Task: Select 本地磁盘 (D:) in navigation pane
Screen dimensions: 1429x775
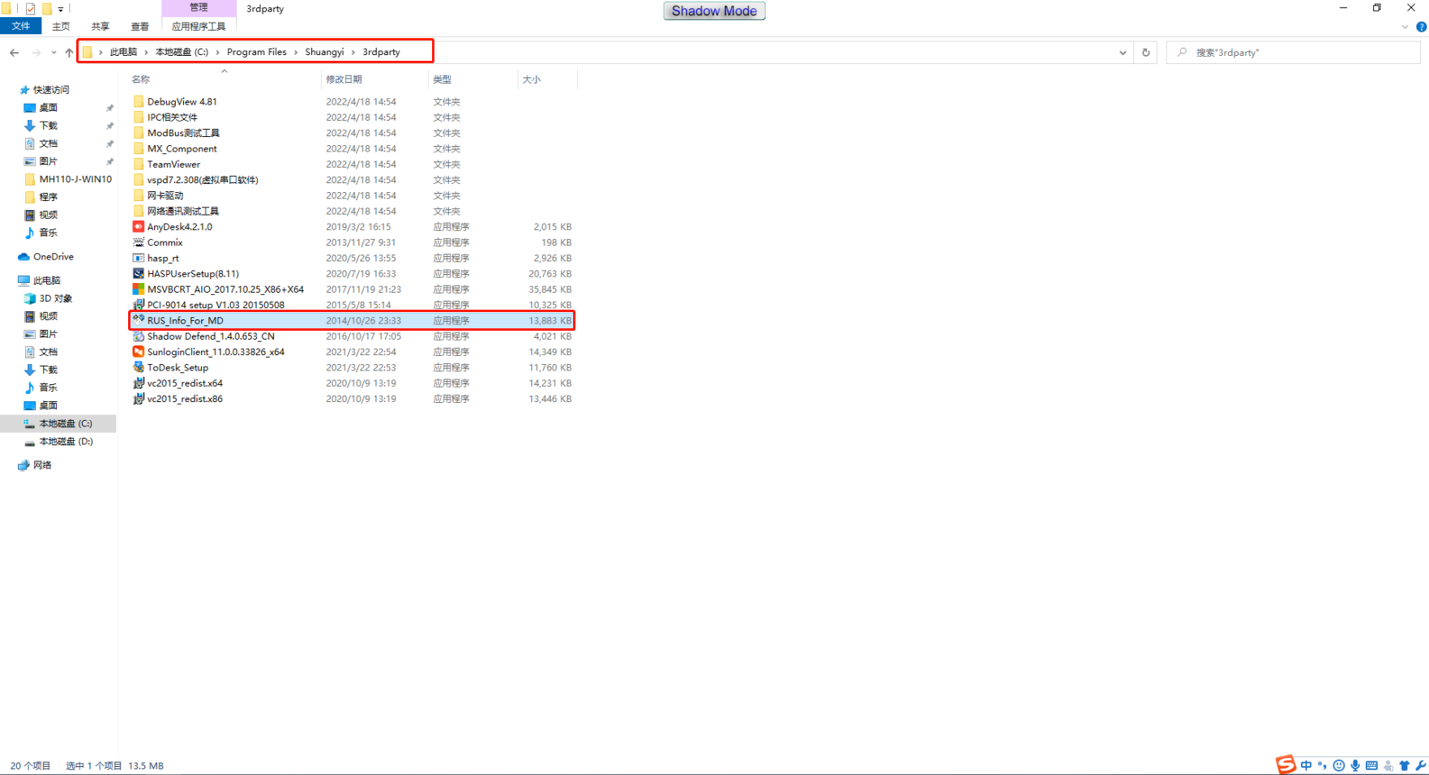Action: pos(66,442)
